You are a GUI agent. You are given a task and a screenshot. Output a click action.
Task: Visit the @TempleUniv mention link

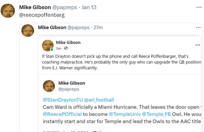click(124, 114)
